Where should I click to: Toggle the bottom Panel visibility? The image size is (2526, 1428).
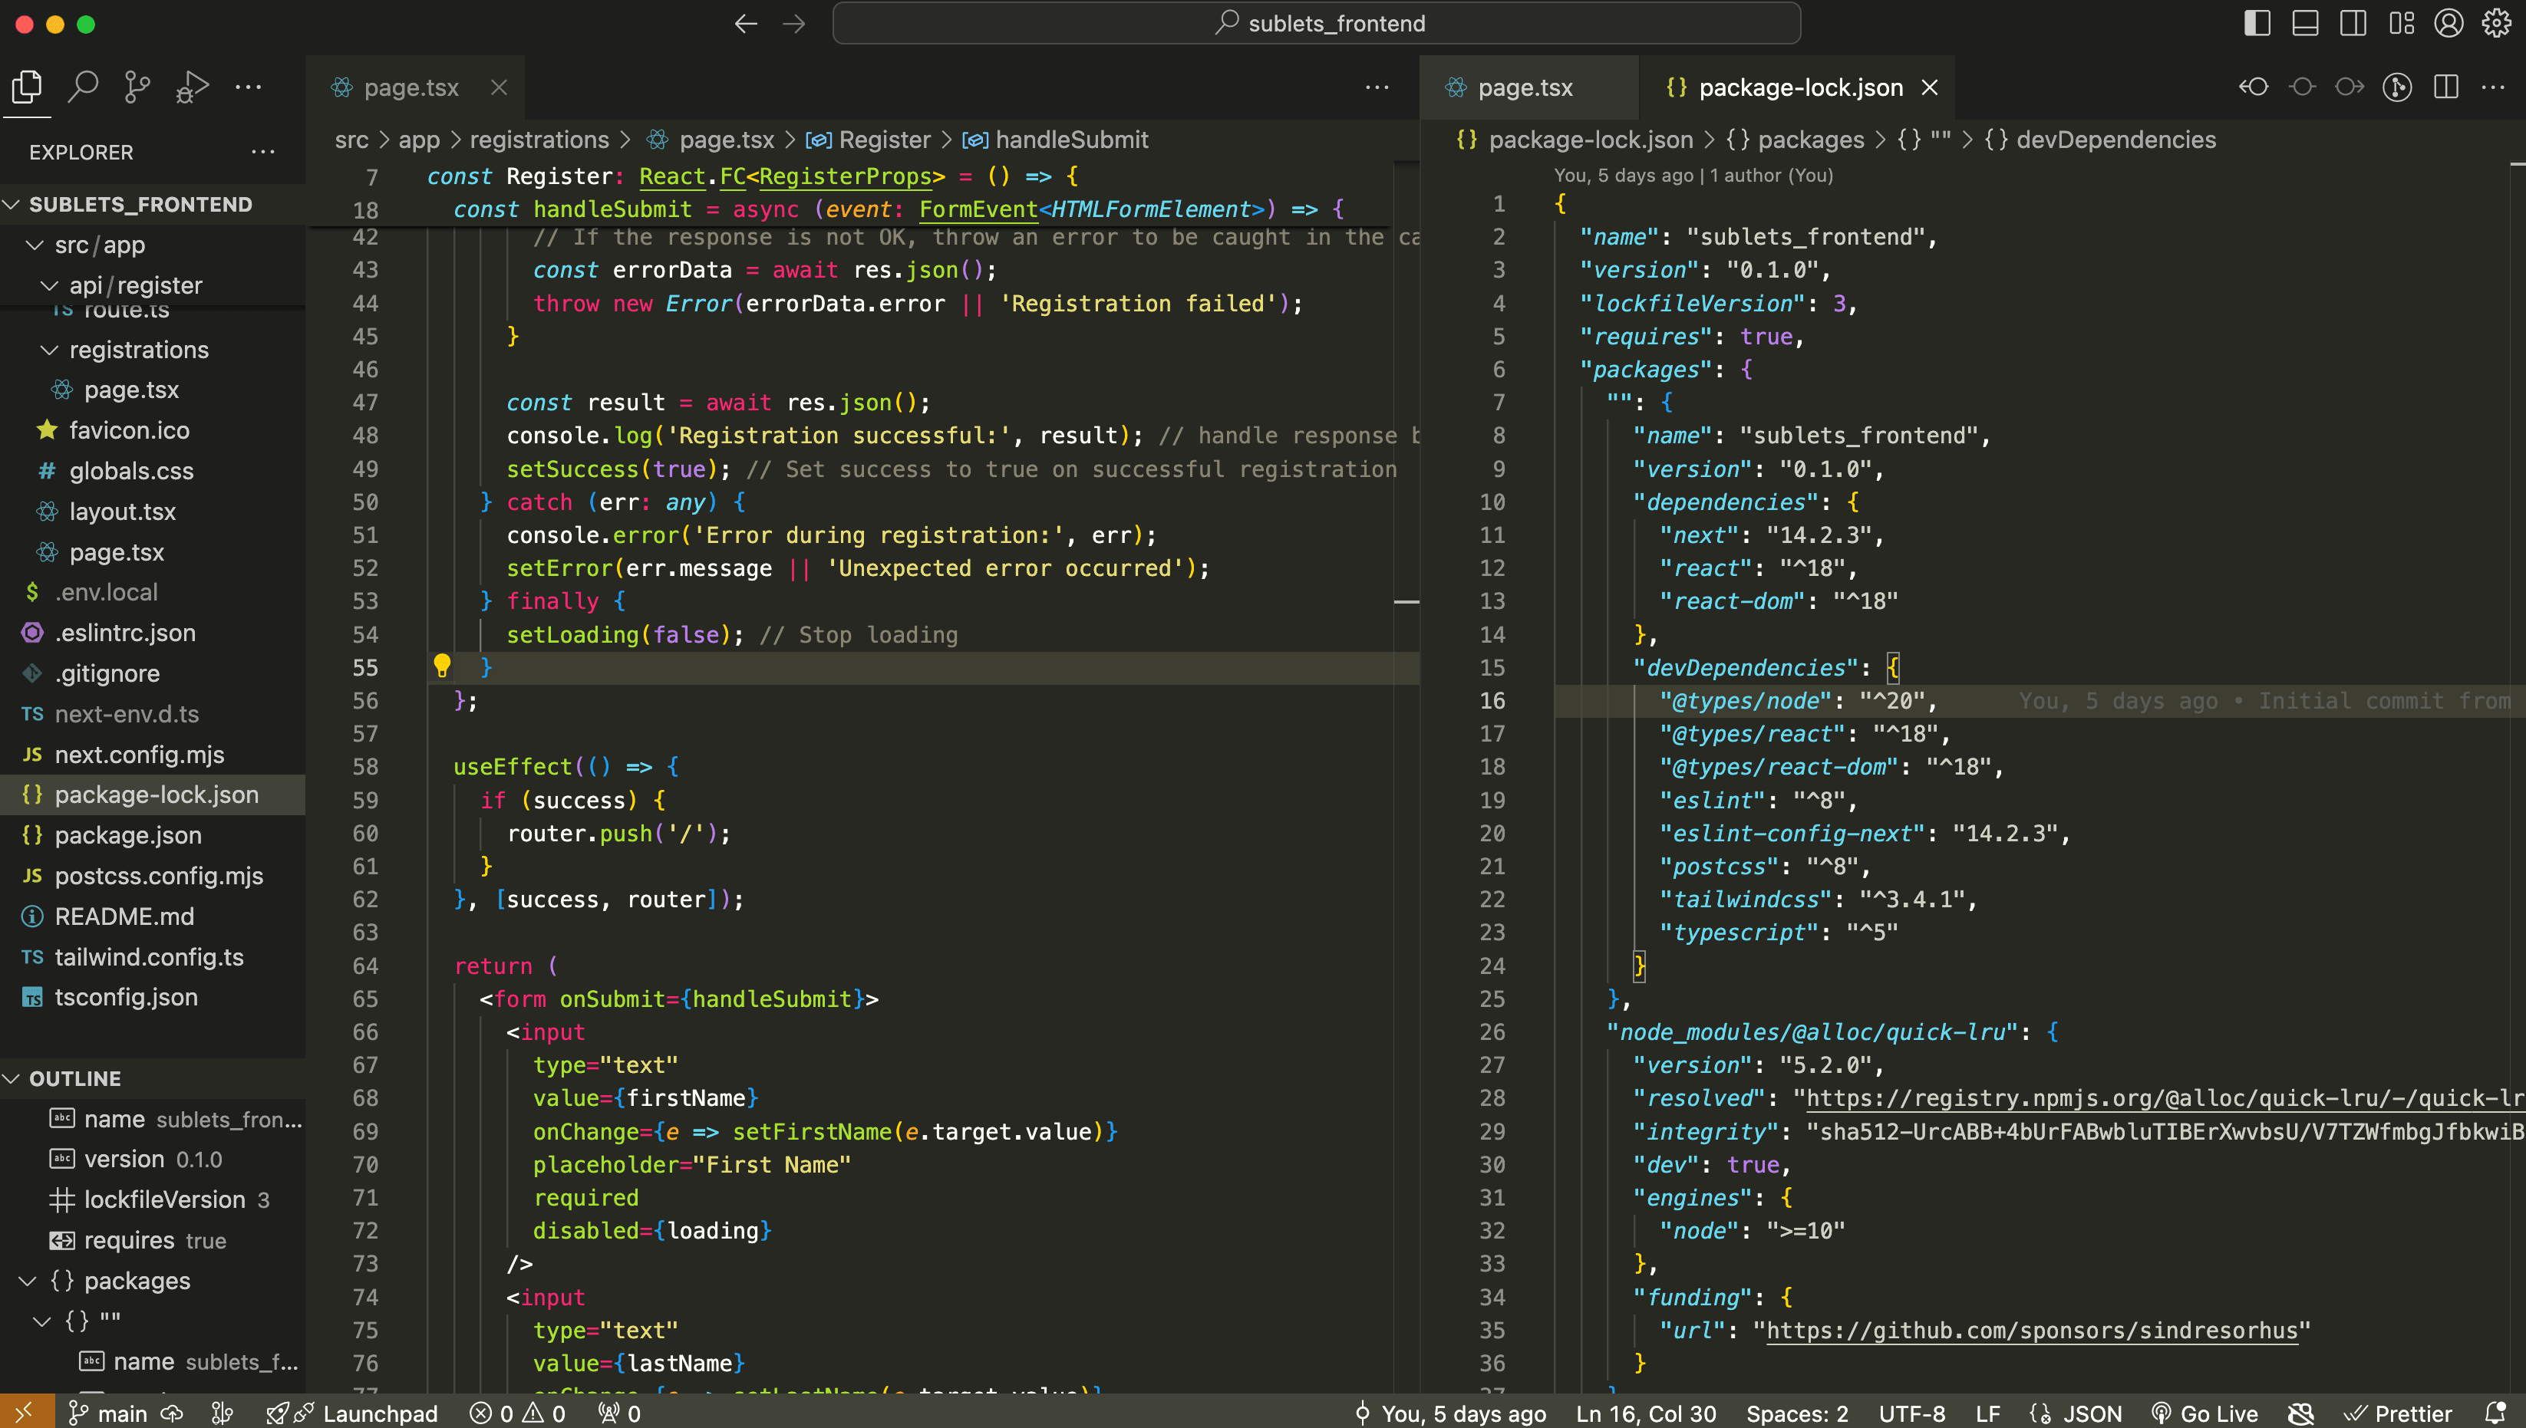click(x=2304, y=24)
